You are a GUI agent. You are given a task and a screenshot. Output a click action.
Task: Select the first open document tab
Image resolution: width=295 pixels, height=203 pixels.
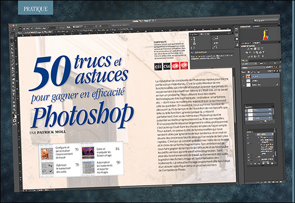(35, 33)
